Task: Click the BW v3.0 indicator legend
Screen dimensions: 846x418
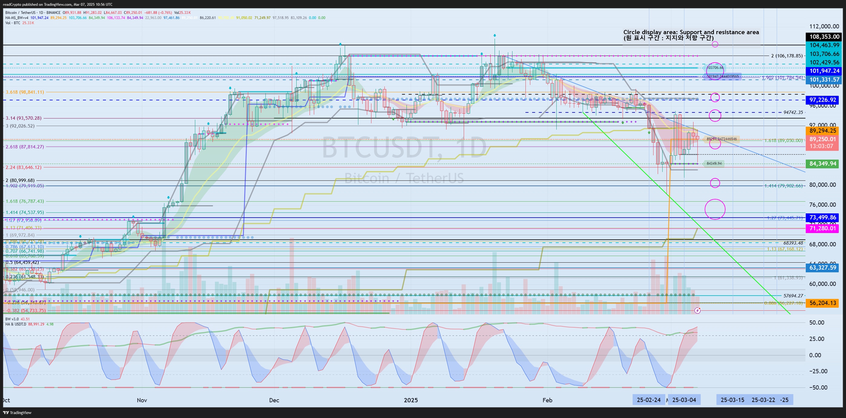Action: 12,319
